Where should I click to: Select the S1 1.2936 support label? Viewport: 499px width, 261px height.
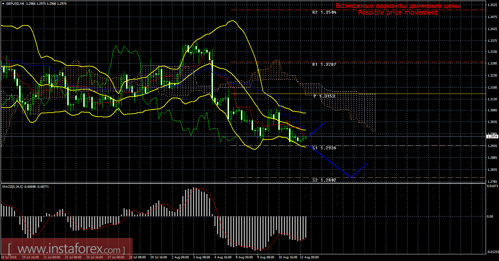click(324, 147)
